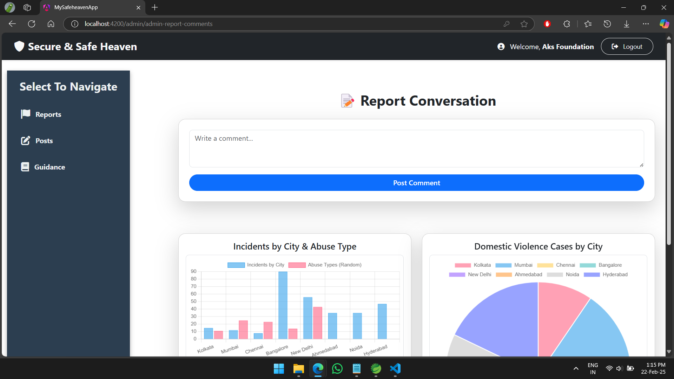Open Guidance via the book icon
Screen dimensions: 674x379
point(25,167)
